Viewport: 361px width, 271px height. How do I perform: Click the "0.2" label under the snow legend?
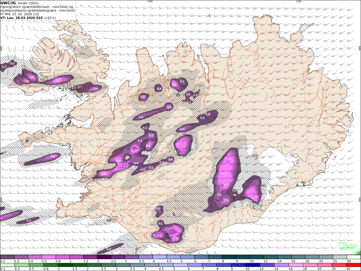click(x=3, y=261)
